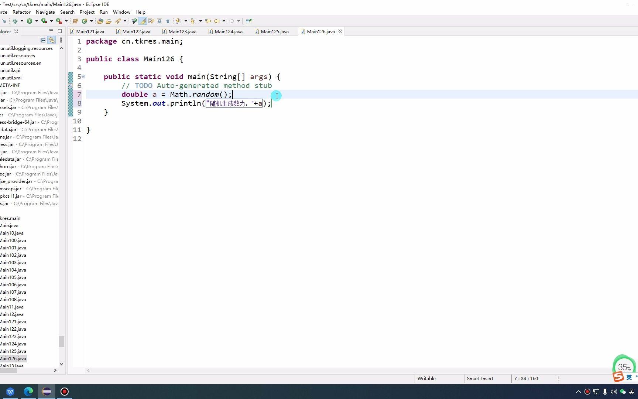Click Next Annotation arrow icon
This screenshot has height=399, width=638.
179,21
